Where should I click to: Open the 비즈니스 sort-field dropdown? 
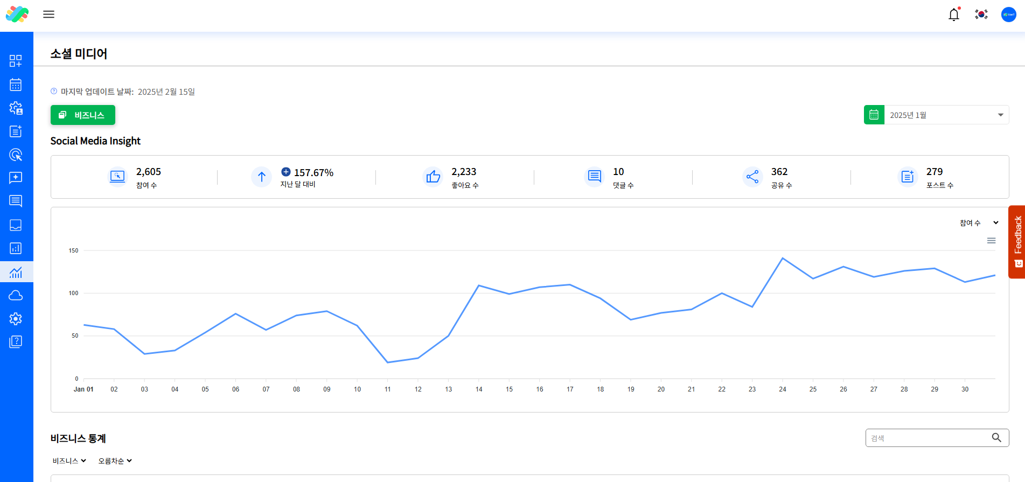[69, 461]
